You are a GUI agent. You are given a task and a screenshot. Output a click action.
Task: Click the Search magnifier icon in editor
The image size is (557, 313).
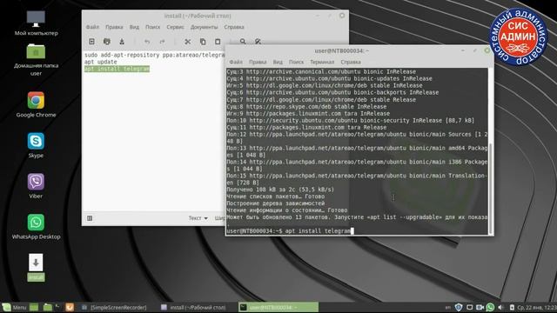pos(243,42)
